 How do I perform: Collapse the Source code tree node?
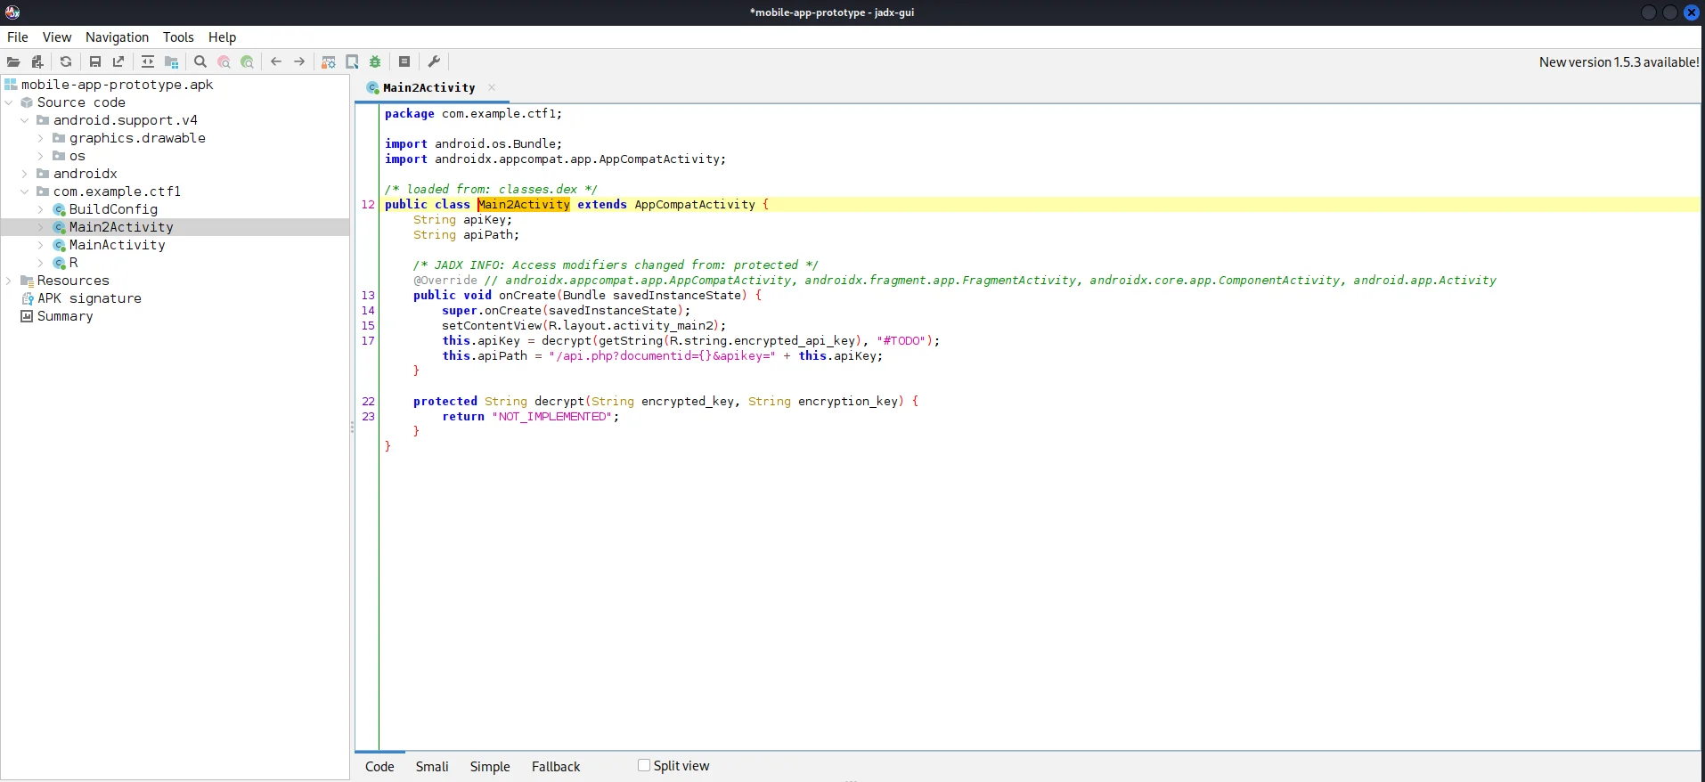click(9, 102)
